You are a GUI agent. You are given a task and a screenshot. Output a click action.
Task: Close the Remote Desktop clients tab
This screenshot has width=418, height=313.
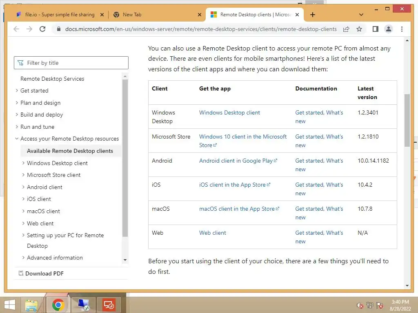297,15
